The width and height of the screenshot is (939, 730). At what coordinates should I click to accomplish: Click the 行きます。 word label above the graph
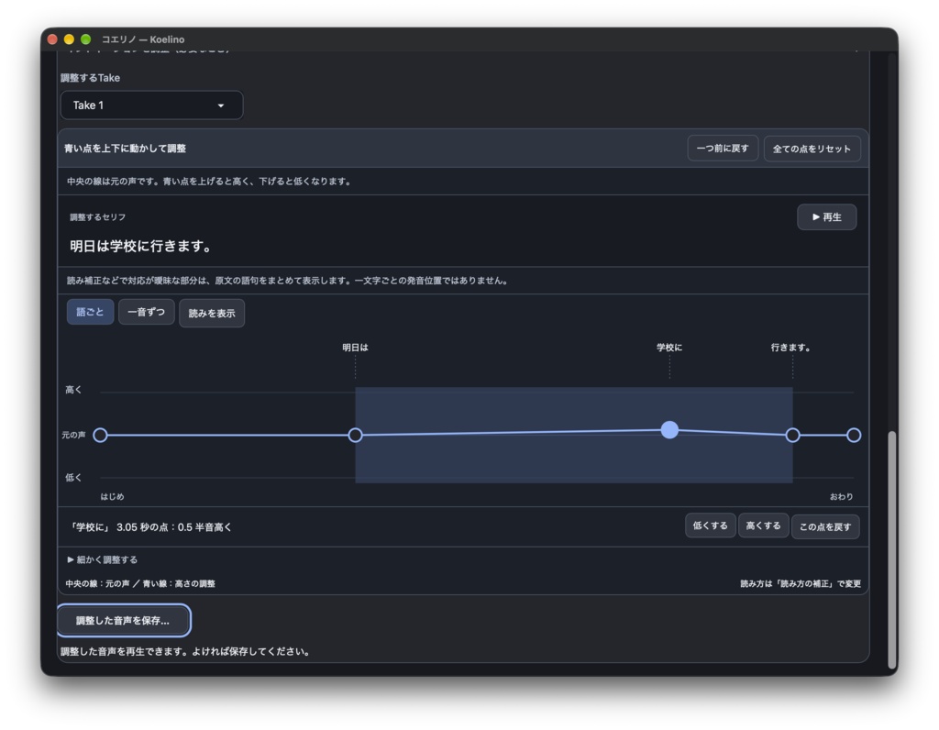(x=790, y=348)
